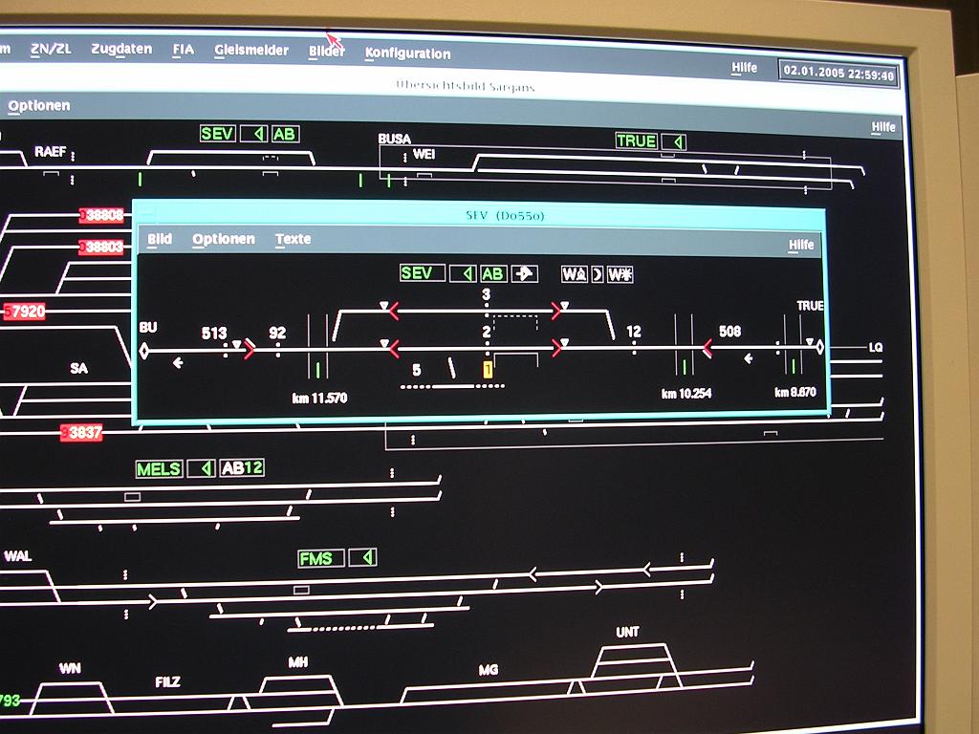979x734 pixels.
Task: Click the crescent moon icon in popup
Action: click(x=598, y=274)
